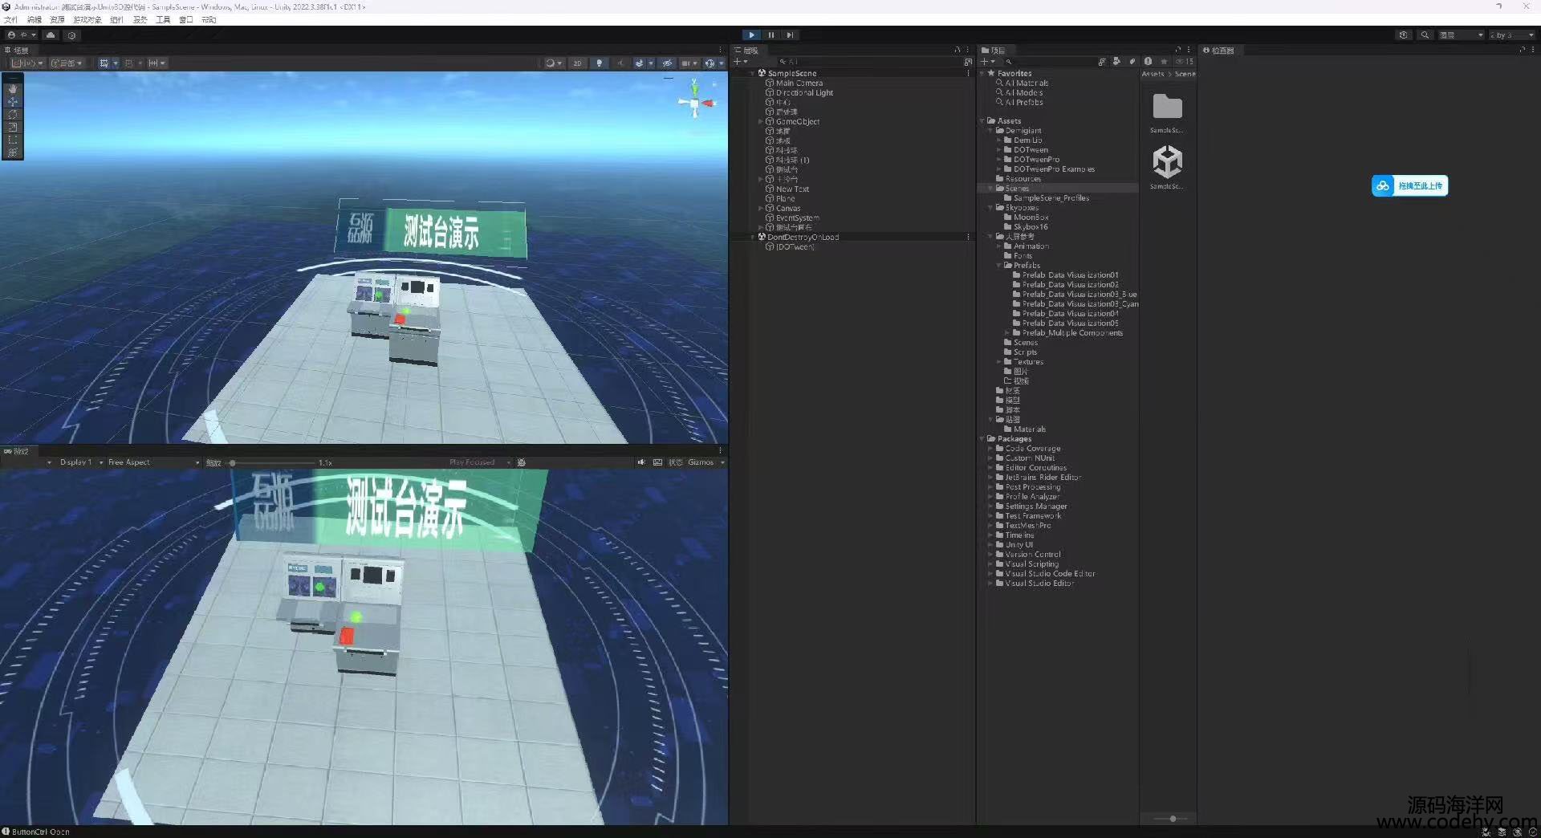Toggle 2D view in Scene view

(577, 63)
